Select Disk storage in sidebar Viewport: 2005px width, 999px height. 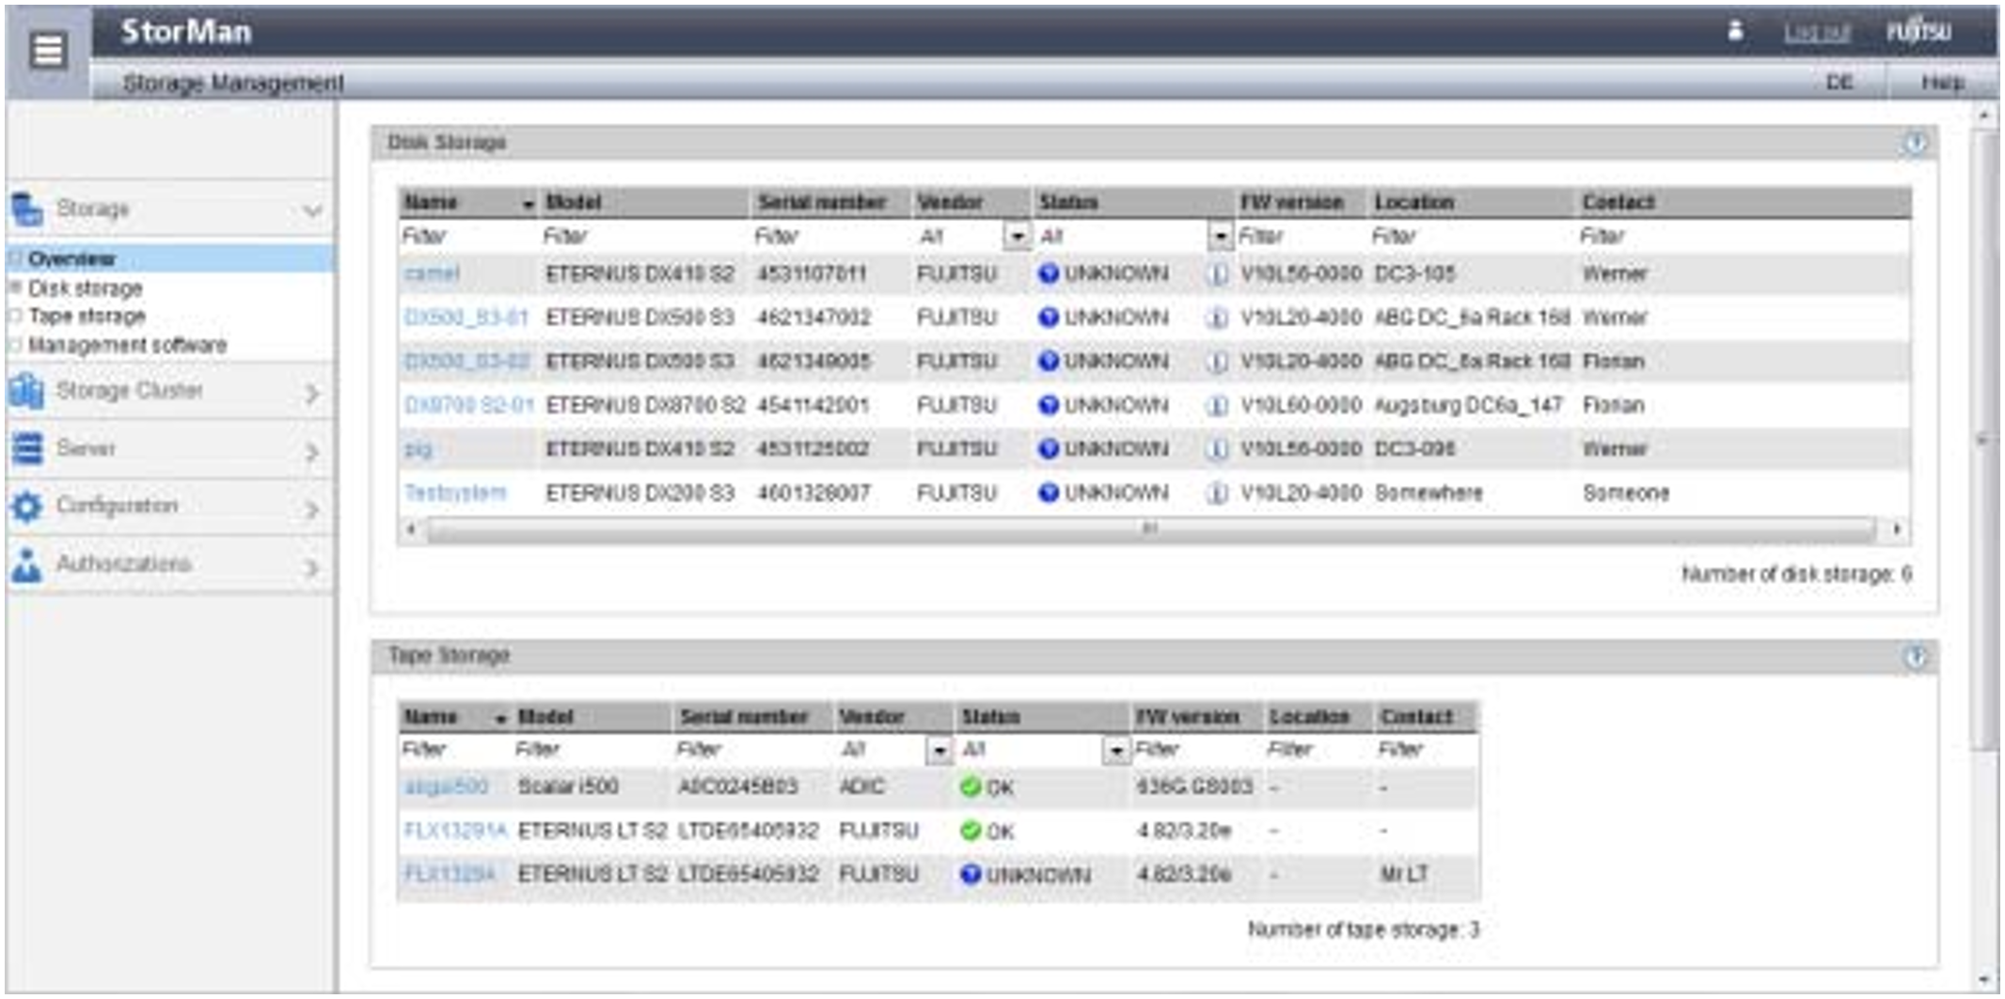click(86, 289)
